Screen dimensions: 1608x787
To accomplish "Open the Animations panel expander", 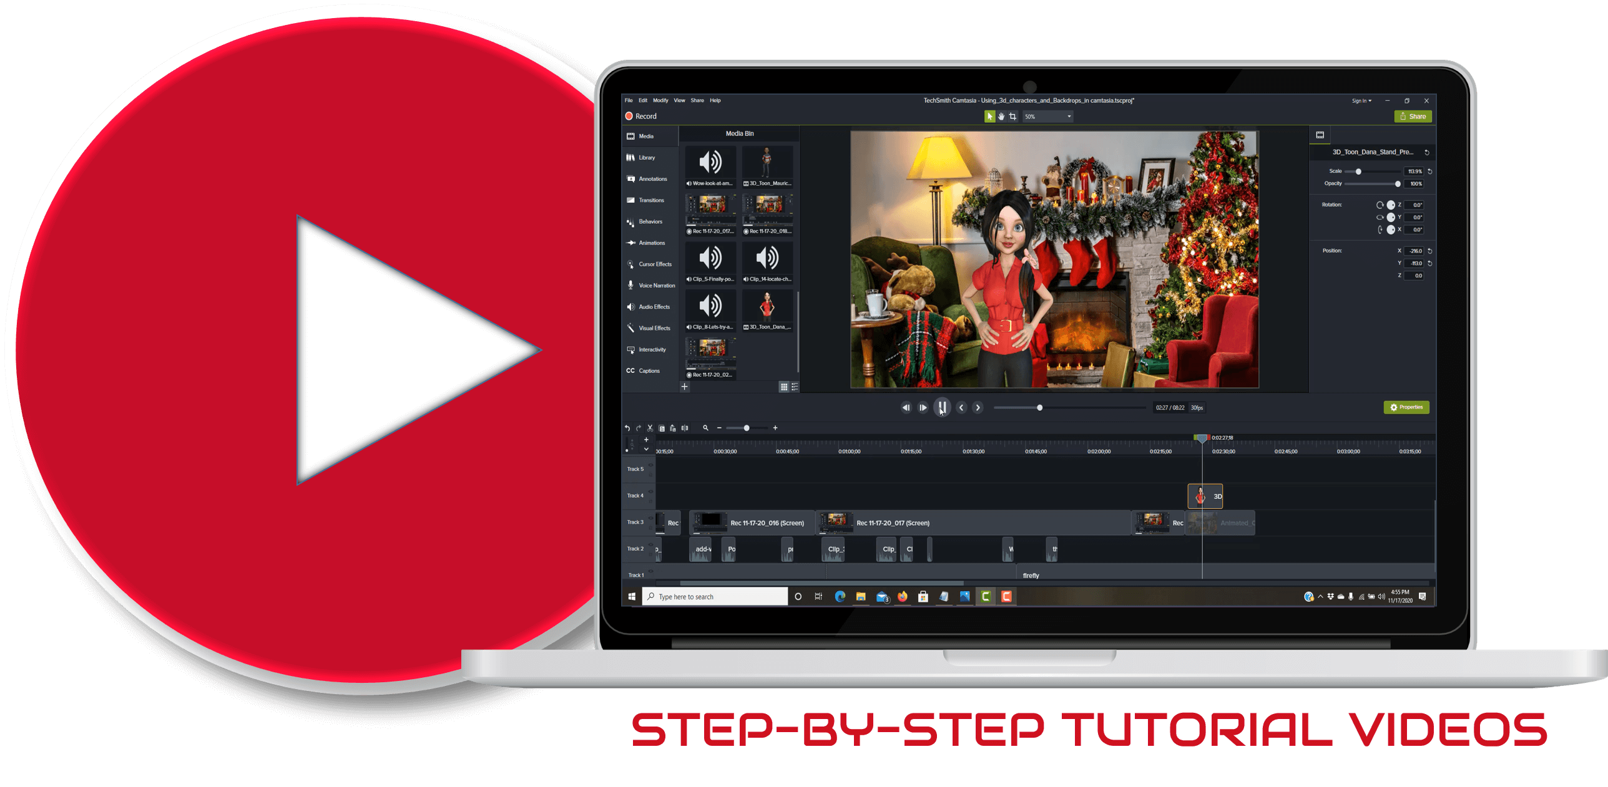I will 652,243.
